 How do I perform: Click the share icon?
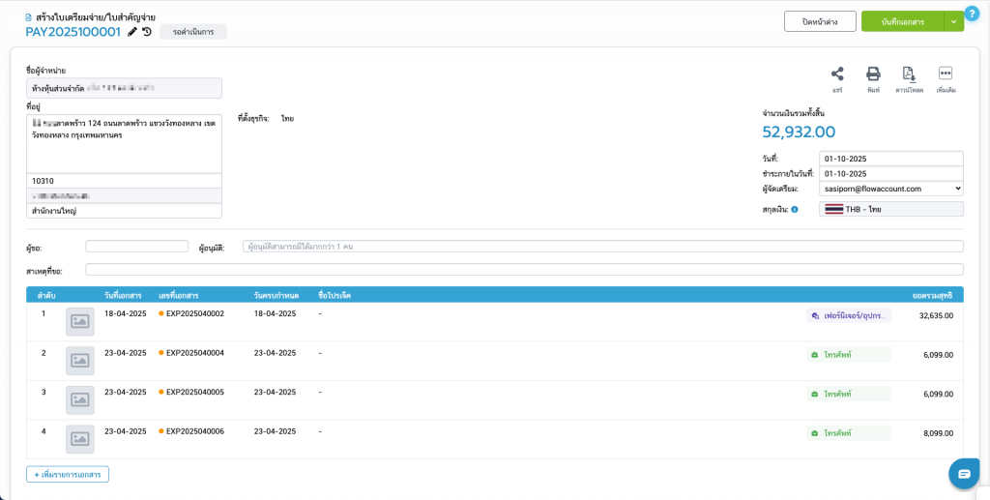(837, 74)
